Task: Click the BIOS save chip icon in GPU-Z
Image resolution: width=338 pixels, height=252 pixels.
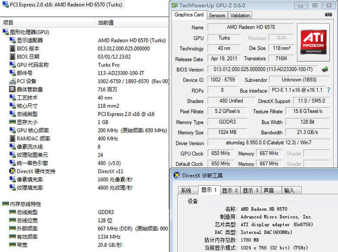Action: (x=325, y=69)
